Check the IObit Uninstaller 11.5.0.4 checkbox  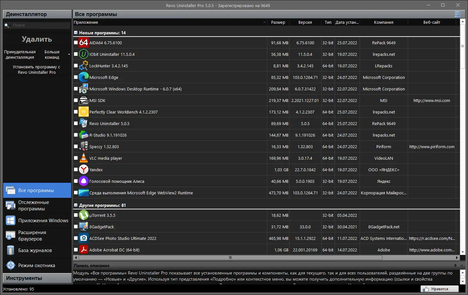pyautogui.click(x=76, y=54)
